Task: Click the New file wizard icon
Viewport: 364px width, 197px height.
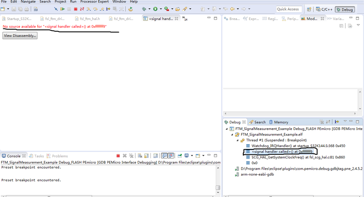Action: pyautogui.click(x=3, y=9)
